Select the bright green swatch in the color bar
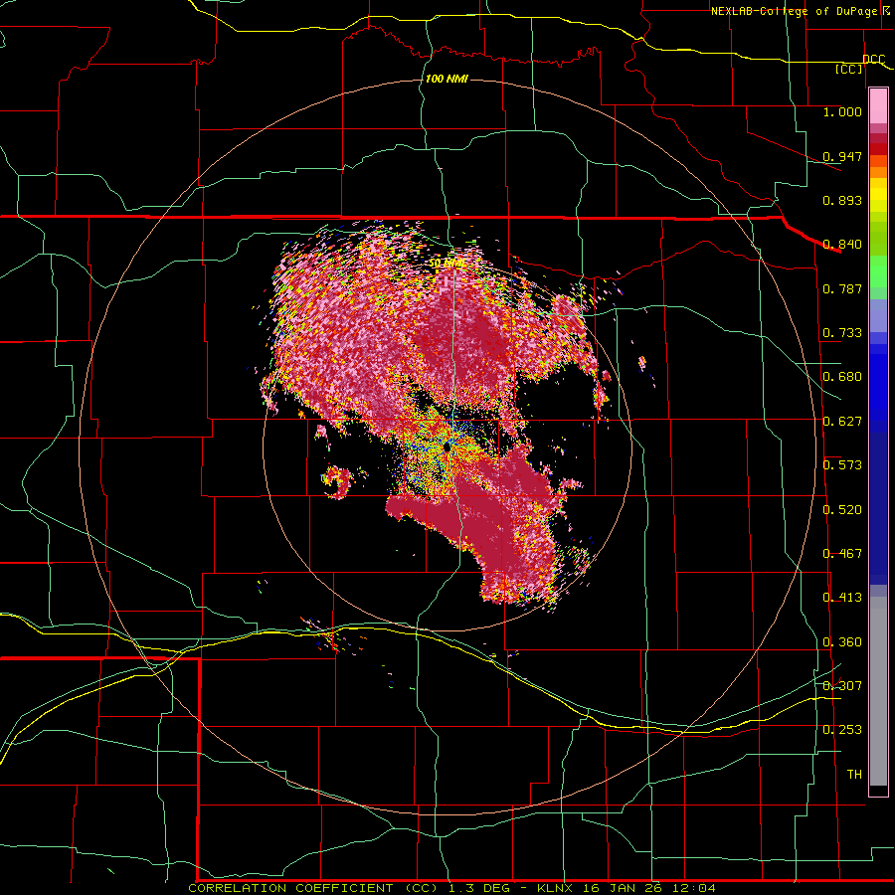The width and height of the screenshot is (895, 895). coord(878,271)
